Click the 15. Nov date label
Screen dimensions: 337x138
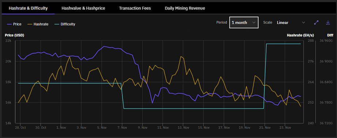(203, 127)
